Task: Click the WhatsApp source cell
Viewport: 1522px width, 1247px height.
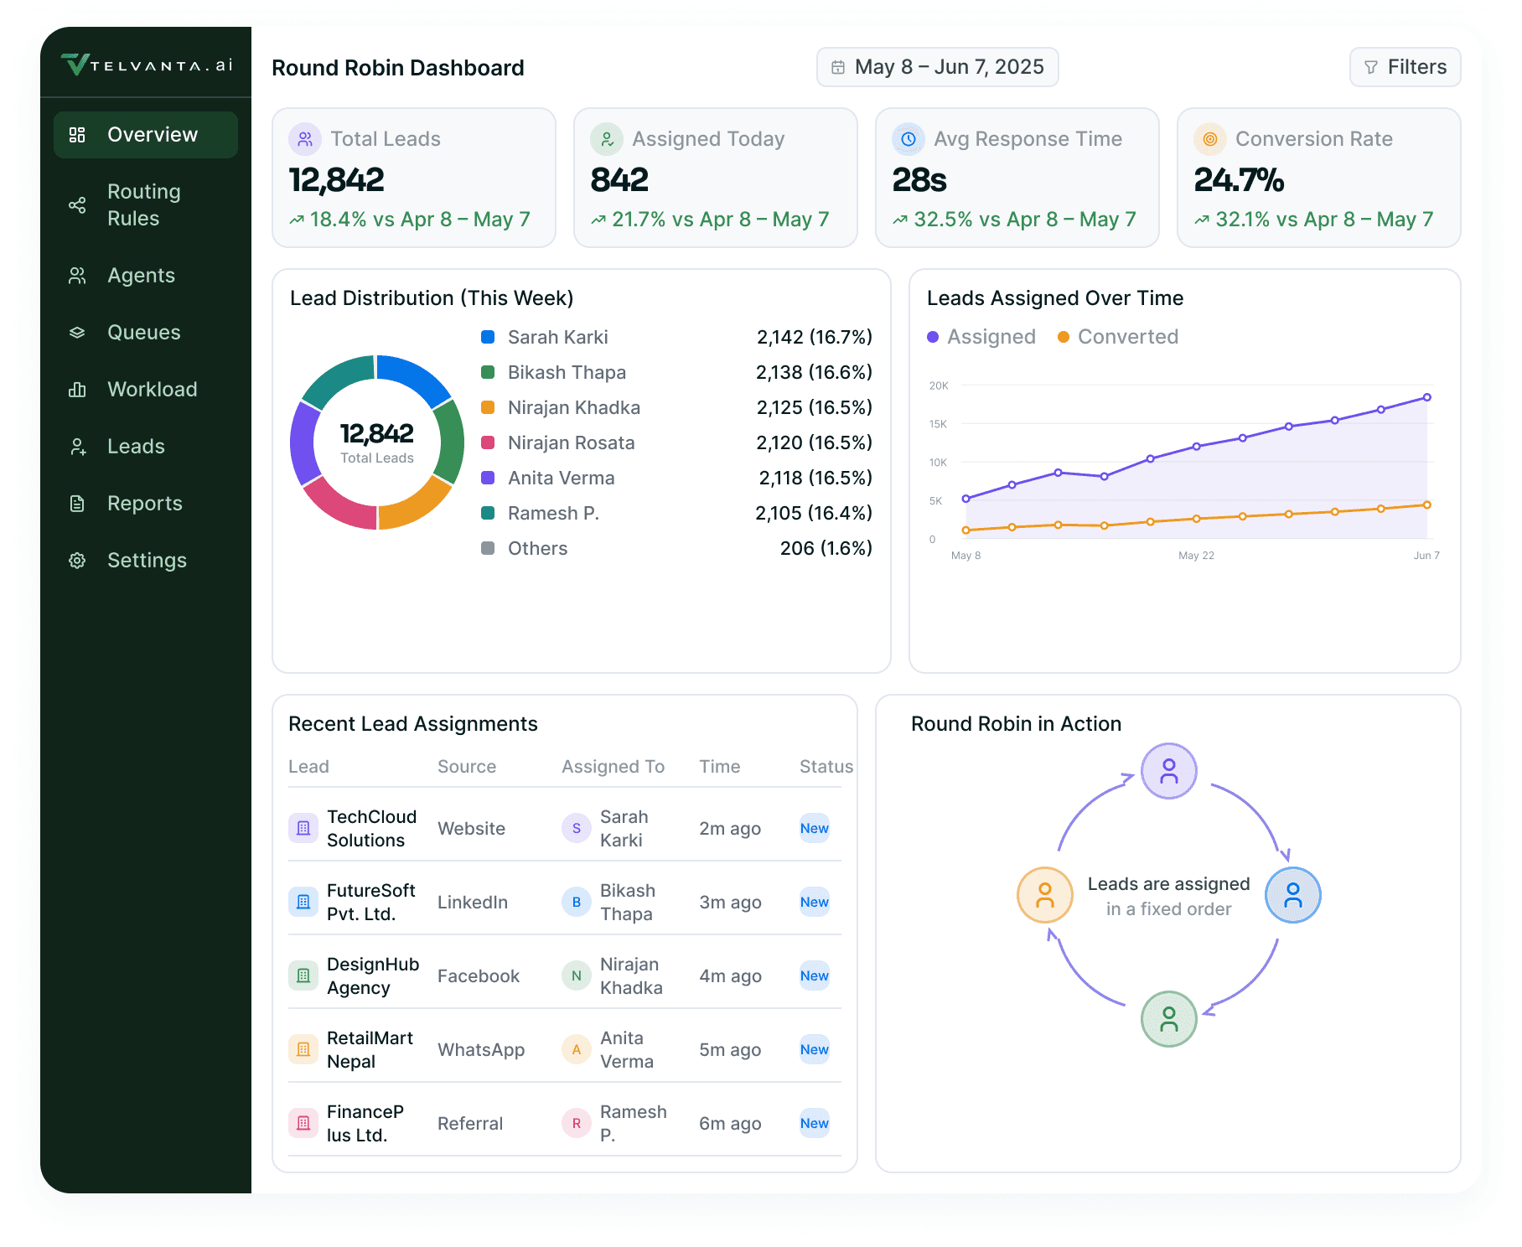Action: [481, 1050]
